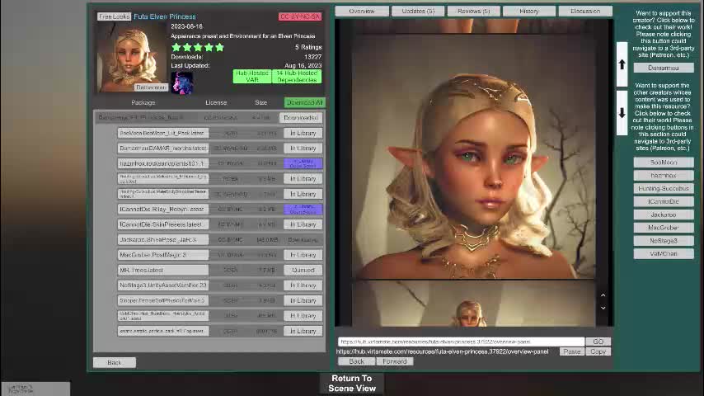Click purple button for ICannotDie Rilay_Room
The height and width of the screenshot is (396, 704).
(303, 209)
